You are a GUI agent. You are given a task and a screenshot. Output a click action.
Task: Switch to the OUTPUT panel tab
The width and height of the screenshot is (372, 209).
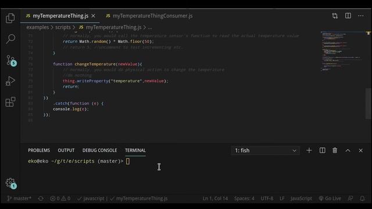tap(66, 150)
